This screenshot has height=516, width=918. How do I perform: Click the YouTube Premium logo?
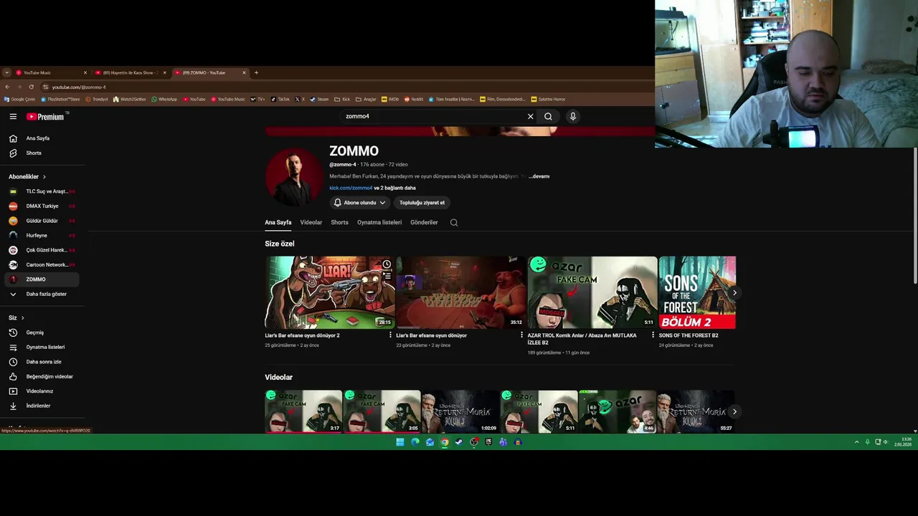click(45, 116)
